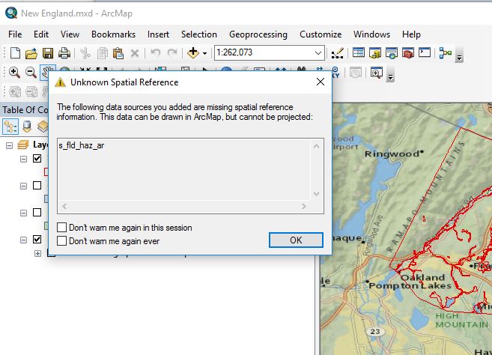Click layout Zoom Out page icon

31,92
